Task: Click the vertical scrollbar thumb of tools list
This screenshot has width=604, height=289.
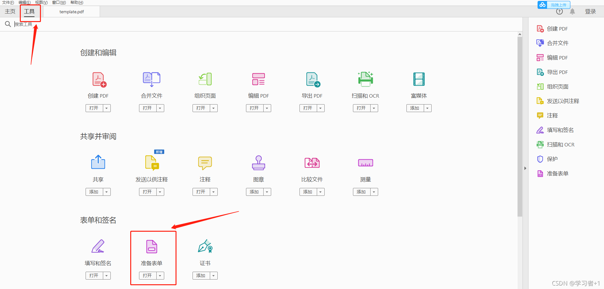Action: (x=520, y=127)
